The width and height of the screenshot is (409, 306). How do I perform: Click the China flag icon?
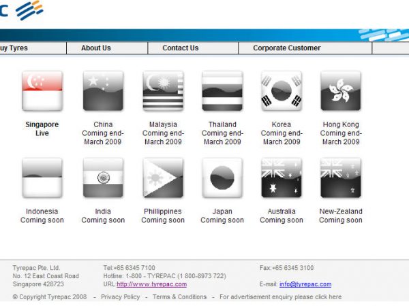click(103, 91)
